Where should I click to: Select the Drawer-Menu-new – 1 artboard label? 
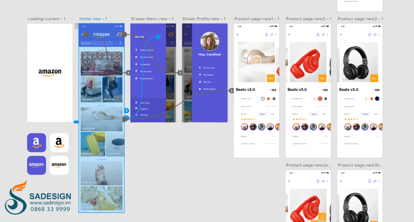click(x=153, y=19)
